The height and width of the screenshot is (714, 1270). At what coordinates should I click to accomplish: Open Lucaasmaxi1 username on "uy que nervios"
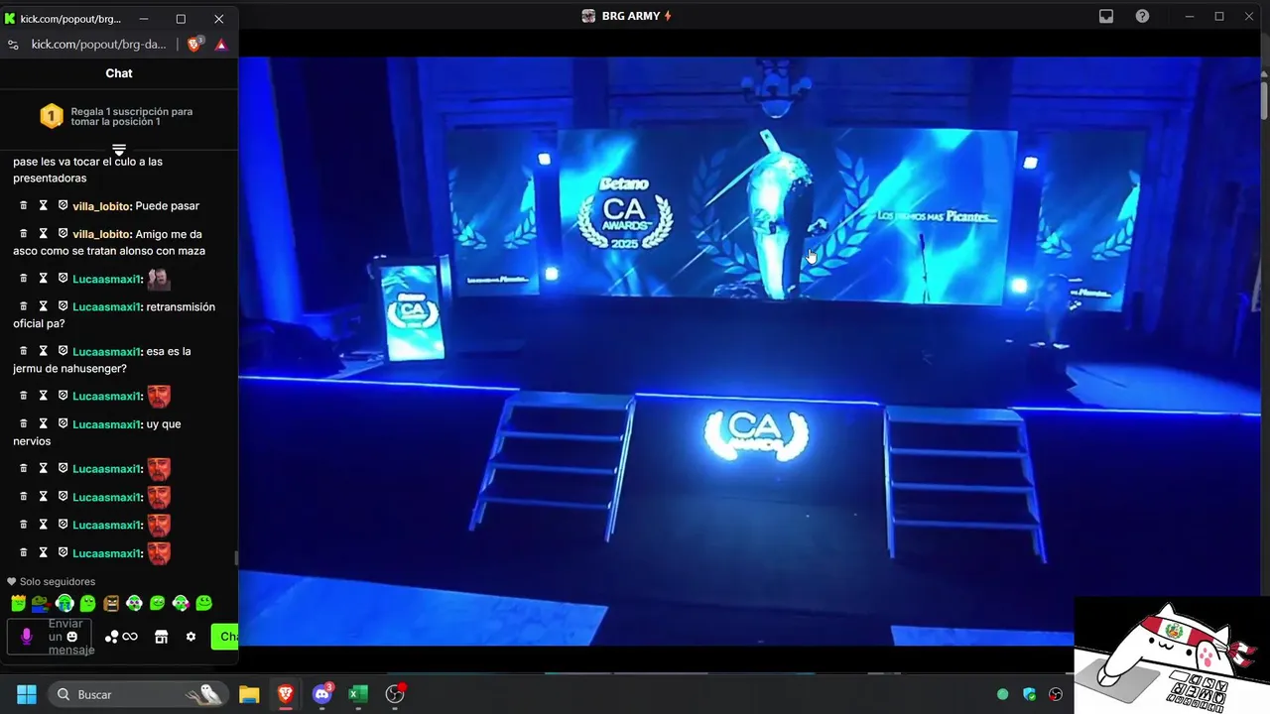coord(107,424)
